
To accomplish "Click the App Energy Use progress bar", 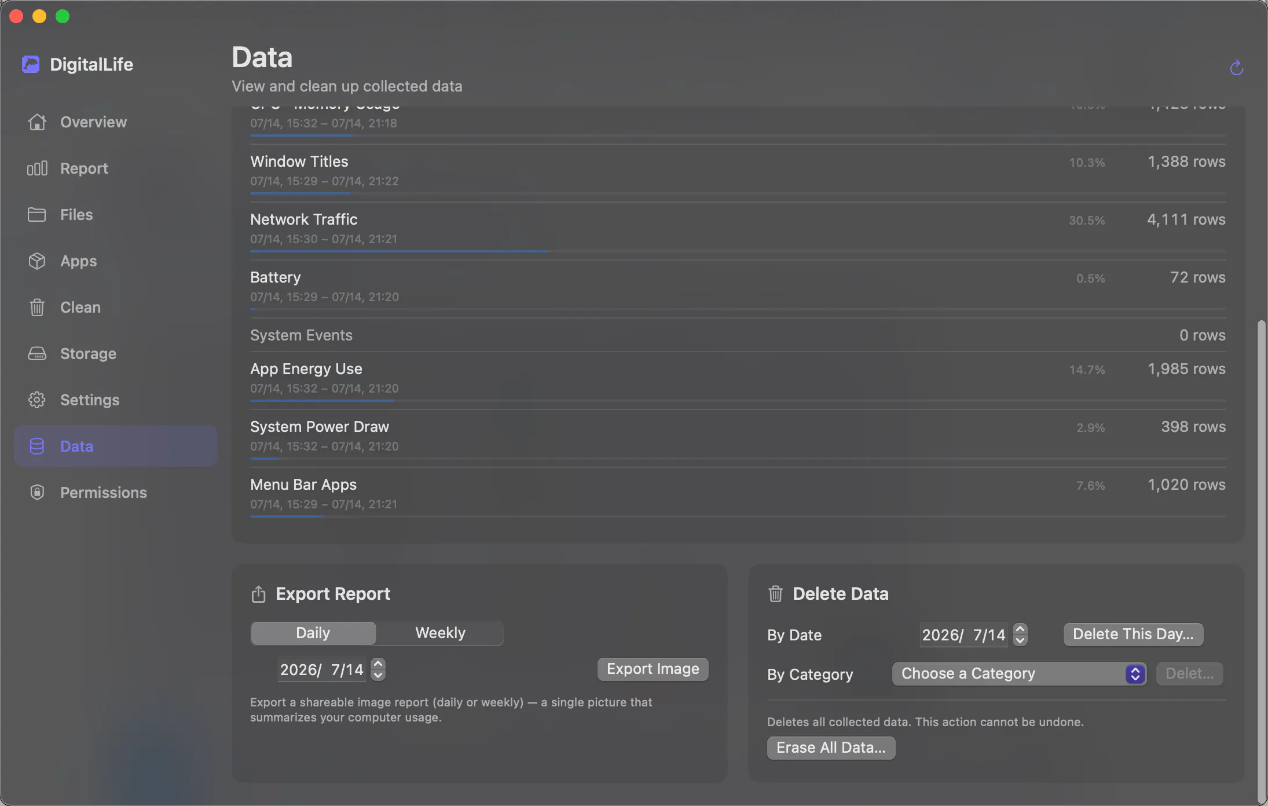I will pos(738,401).
